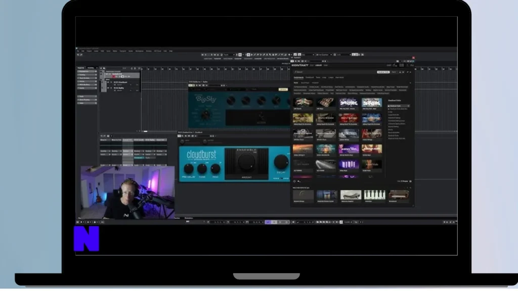Click the Control Room status text

point(248,59)
